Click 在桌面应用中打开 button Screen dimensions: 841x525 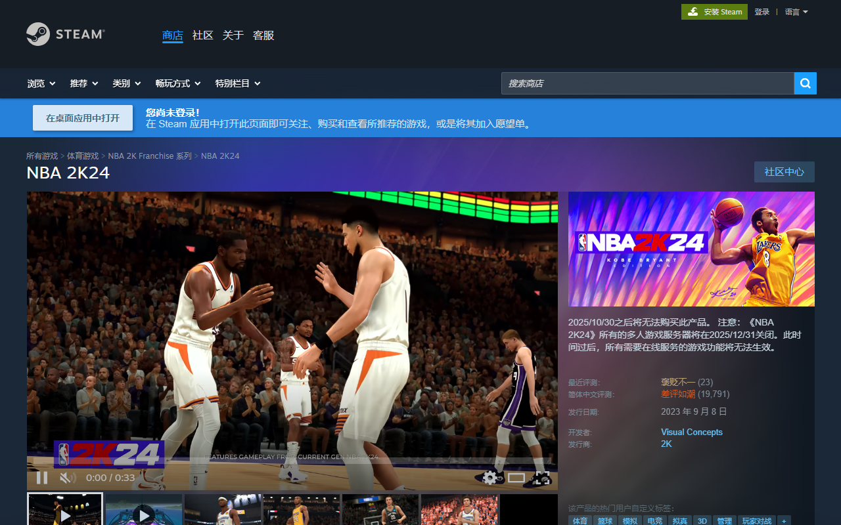83,118
